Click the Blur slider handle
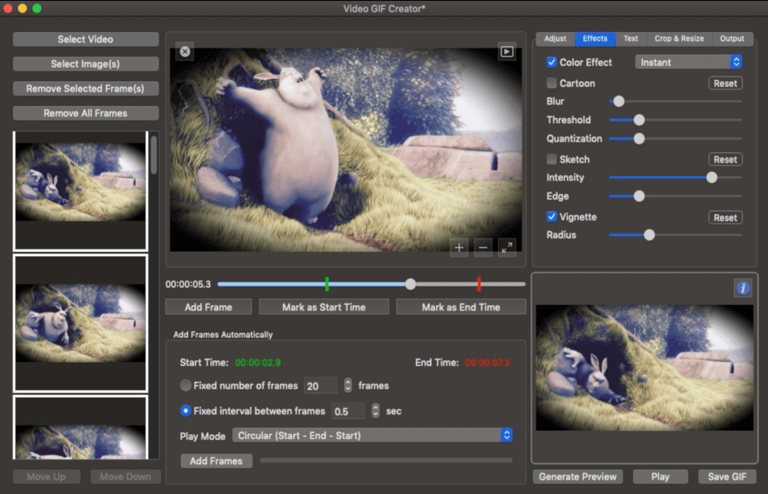The image size is (768, 494). click(x=619, y=101)
